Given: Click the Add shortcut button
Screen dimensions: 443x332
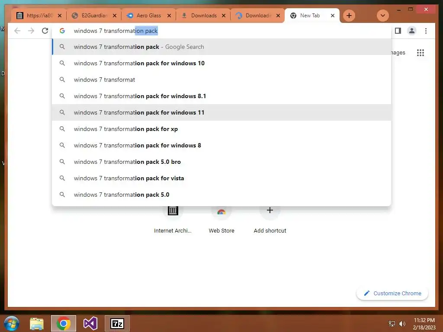Looking at the screenshot, I should (270, 220).
